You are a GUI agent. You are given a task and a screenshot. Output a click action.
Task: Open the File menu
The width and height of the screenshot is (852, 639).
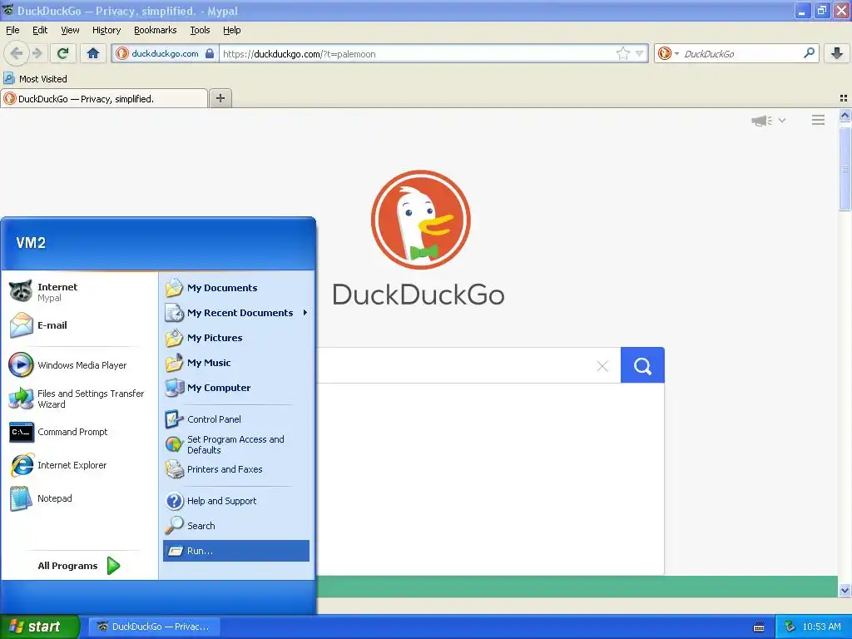pyautogui.click(x=12, y=30)
